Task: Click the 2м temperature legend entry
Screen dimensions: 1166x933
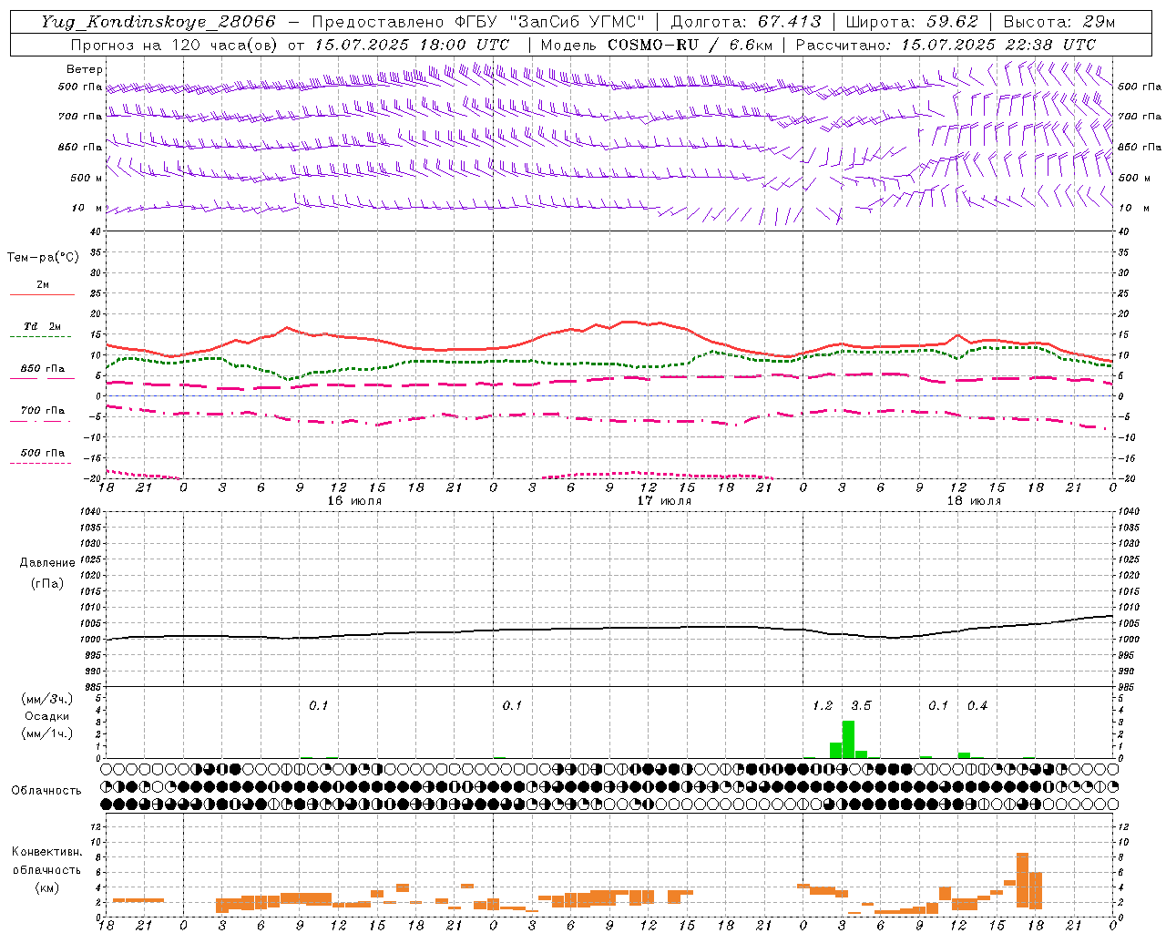Action: 43,285
